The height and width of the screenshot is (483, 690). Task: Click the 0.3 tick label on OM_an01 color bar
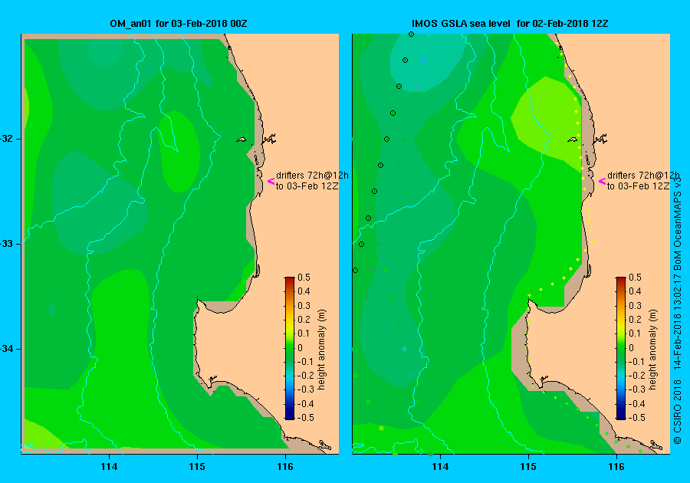304,306
